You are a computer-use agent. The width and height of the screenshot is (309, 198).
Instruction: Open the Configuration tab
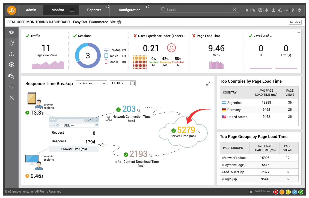tap(129, 10)
